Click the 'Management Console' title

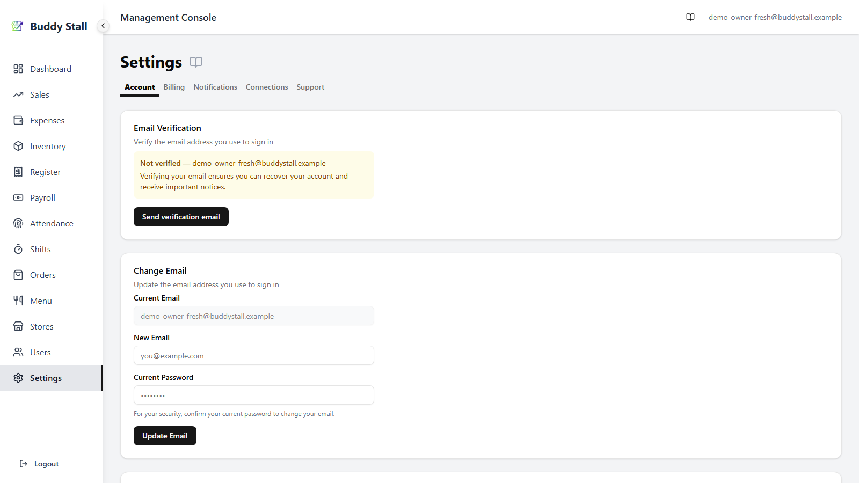click(168, 18)
